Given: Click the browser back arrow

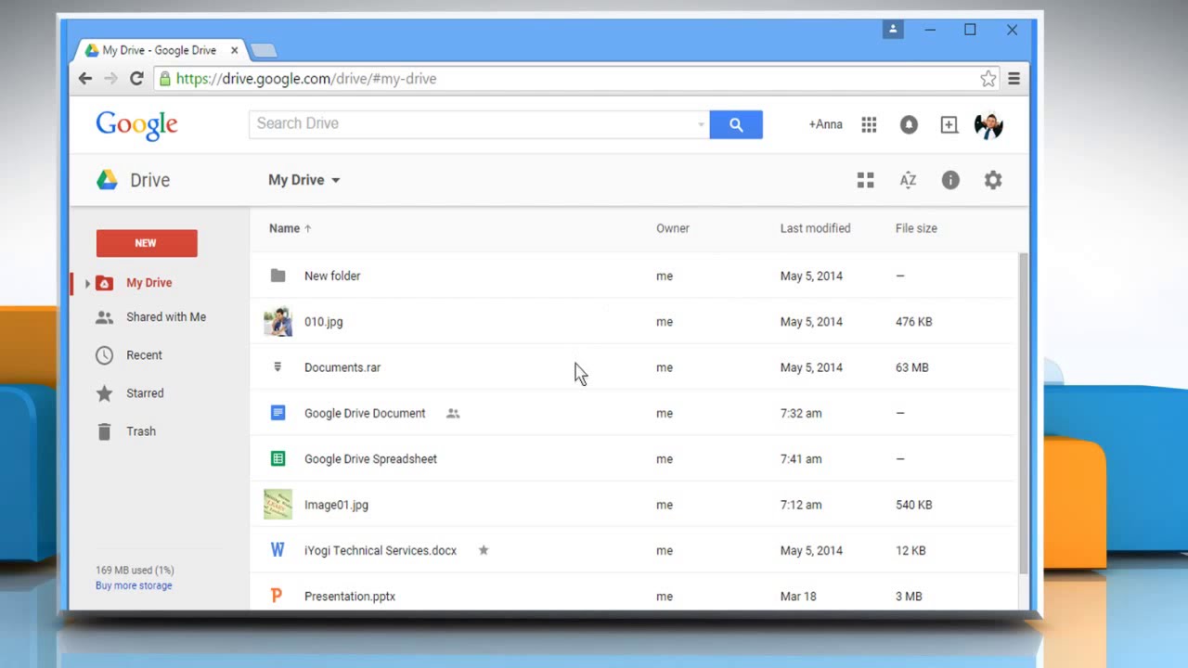Looking at the screenshot, I should click(85, 79).
